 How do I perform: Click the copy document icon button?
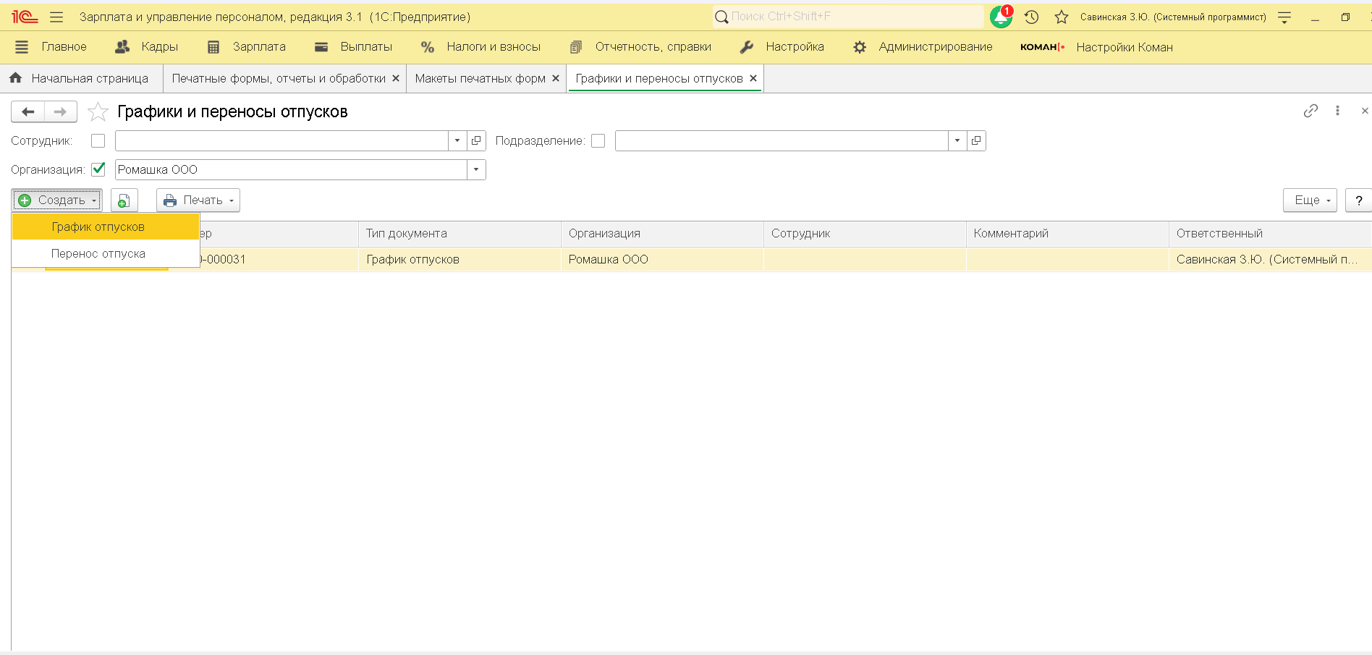(124, 200)
